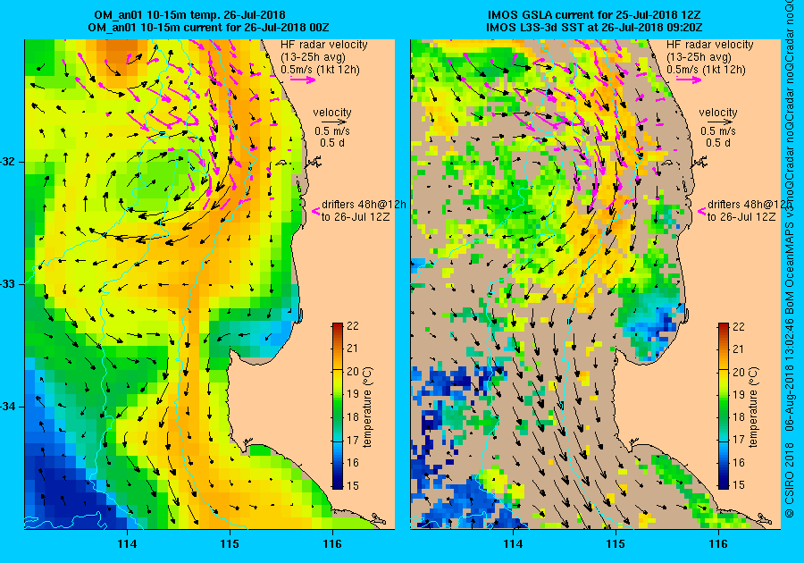
Task: Click the 'velocity' legend label on IMOS map
Action: click(718, 113)
